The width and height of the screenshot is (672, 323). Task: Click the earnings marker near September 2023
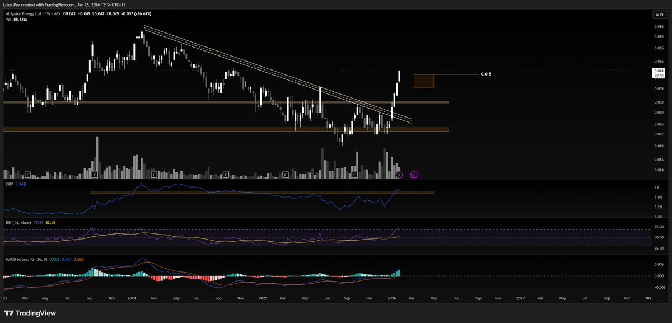[95, 175]
